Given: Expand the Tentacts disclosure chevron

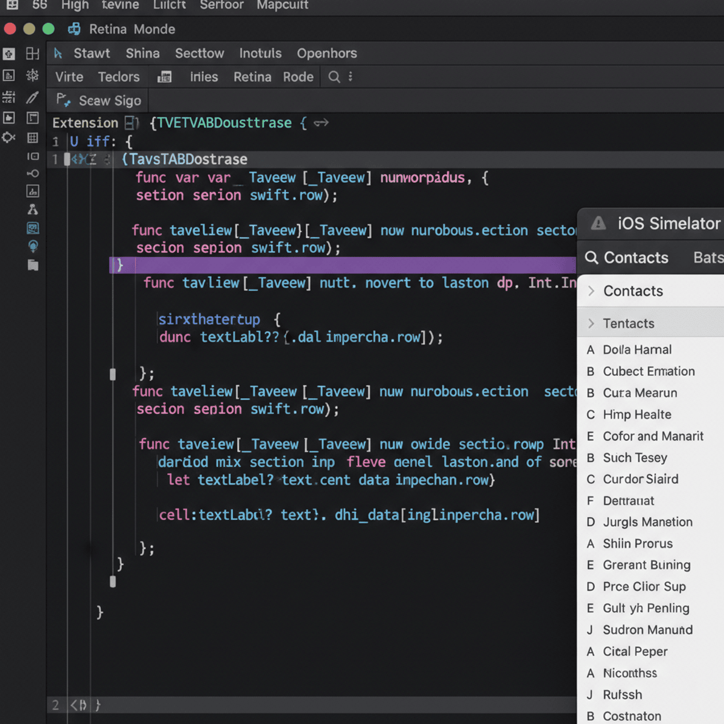Looking at the screenshot, I should pos(591,323).
